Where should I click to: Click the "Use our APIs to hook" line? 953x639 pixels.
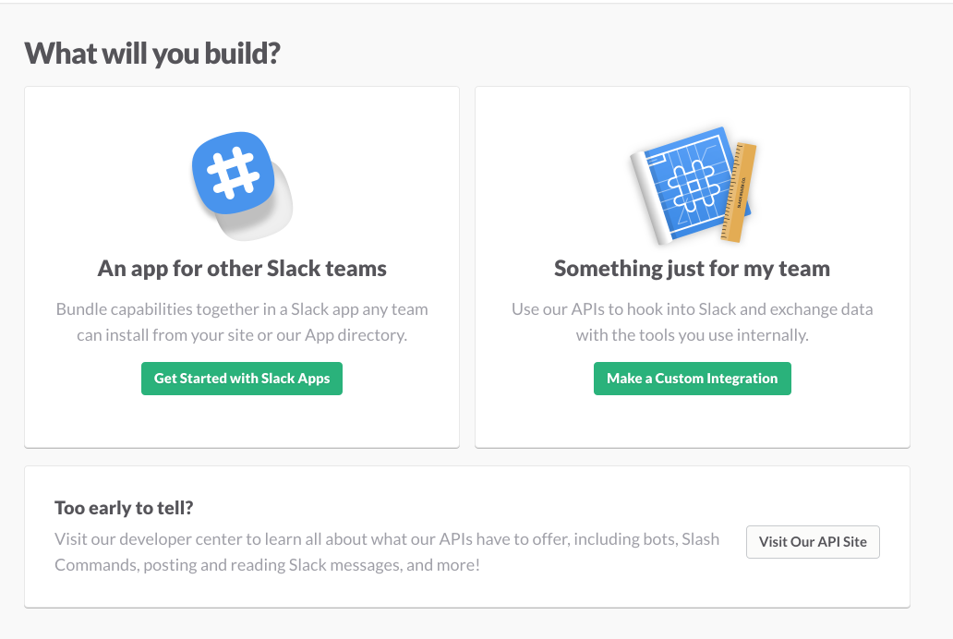[692, 308]
